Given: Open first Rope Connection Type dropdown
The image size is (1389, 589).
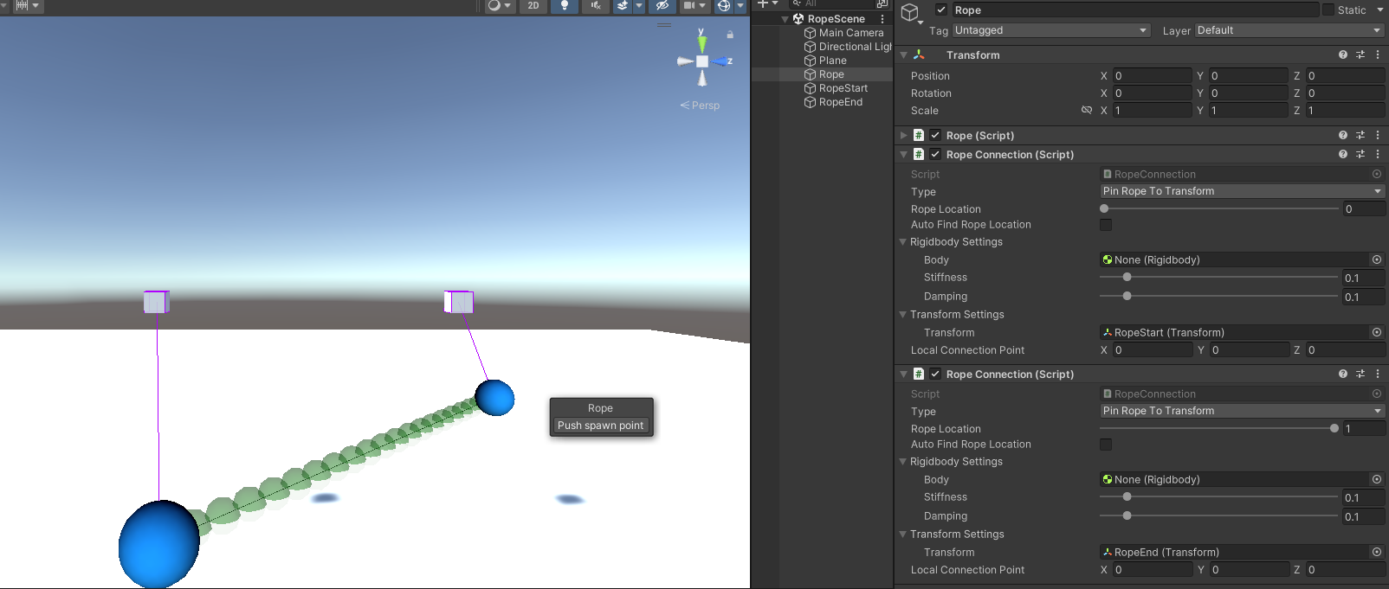Looking at the screenshot, I should click(x=1243, y=191).
